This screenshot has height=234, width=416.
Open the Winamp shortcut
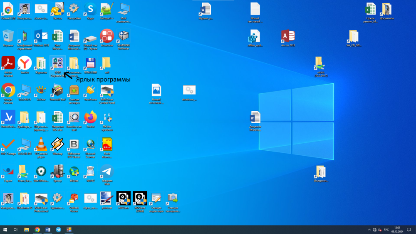click(x=57, y=147)
